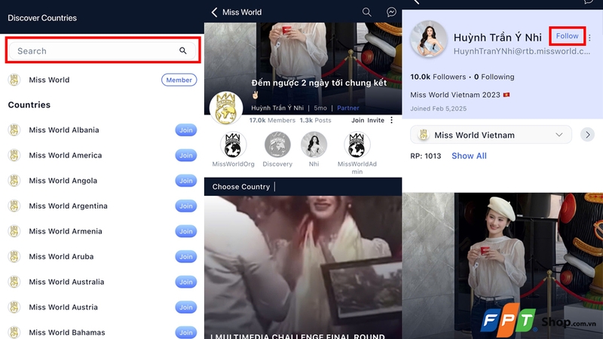Open 17.0k Members count
This screenshot has height=339, width=603.
[x=272, y=121]
